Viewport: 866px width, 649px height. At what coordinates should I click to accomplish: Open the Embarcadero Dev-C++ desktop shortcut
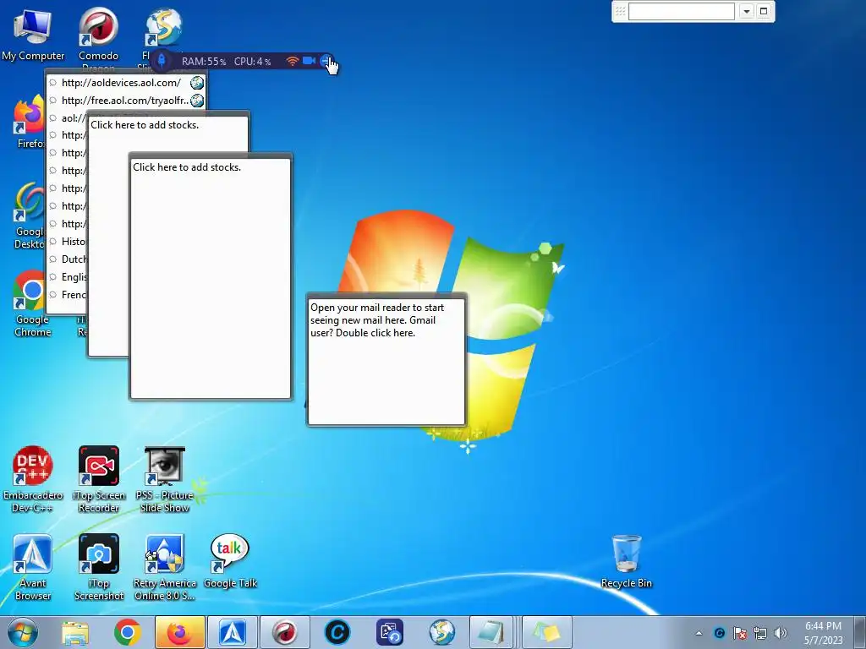click(x=33, y=479)
